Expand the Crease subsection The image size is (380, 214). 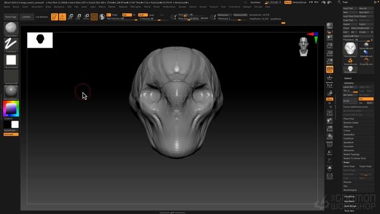pyautogui.click(x=347, y=131)
